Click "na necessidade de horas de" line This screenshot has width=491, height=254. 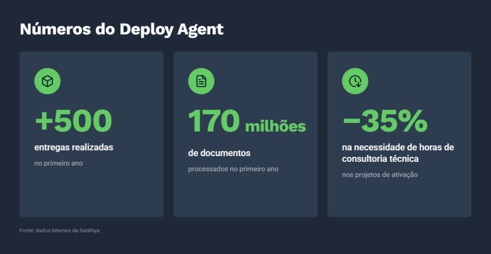point(397,147)
